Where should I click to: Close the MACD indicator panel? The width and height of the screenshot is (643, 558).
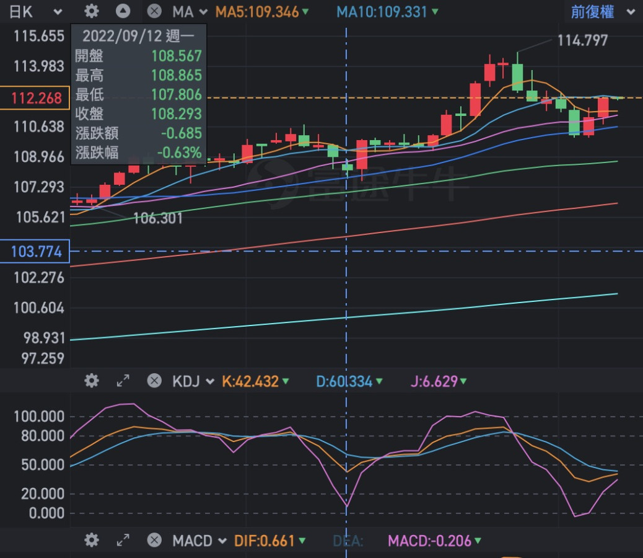click(x=154, y=541)
